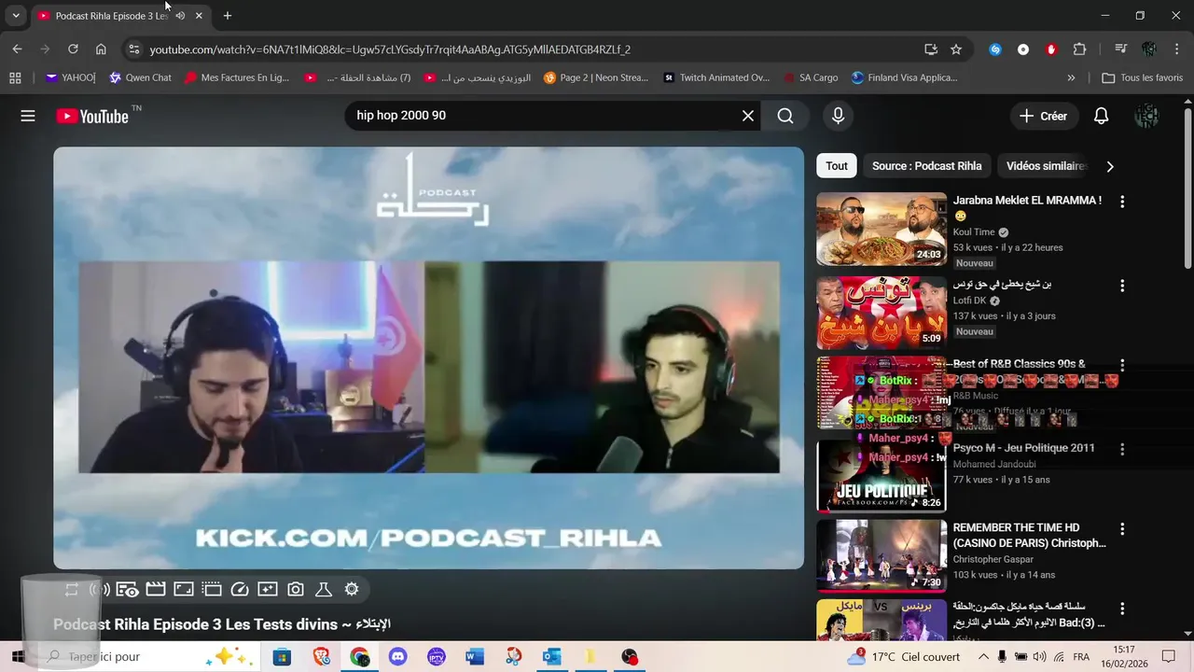Open the Twitch Animated Ov... bookmark
This screenshot has height=672, width=1194.
(715, 77)
